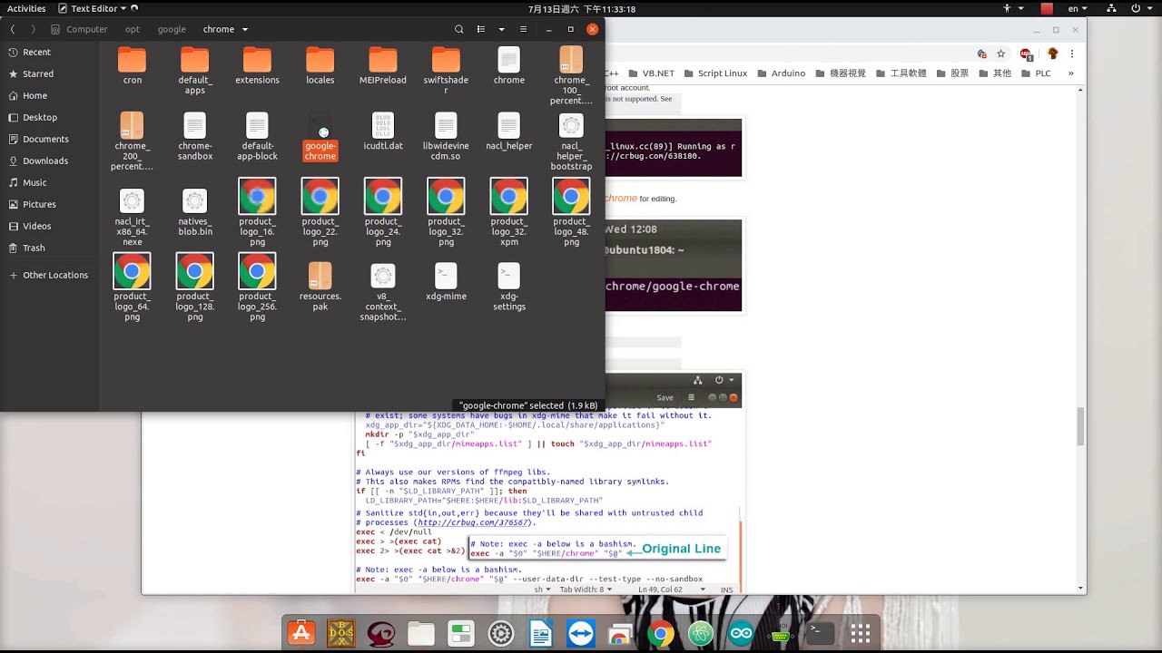The image size is (1162, 653).
Task: Select the locales folder
Action: [x=320, y=65]
